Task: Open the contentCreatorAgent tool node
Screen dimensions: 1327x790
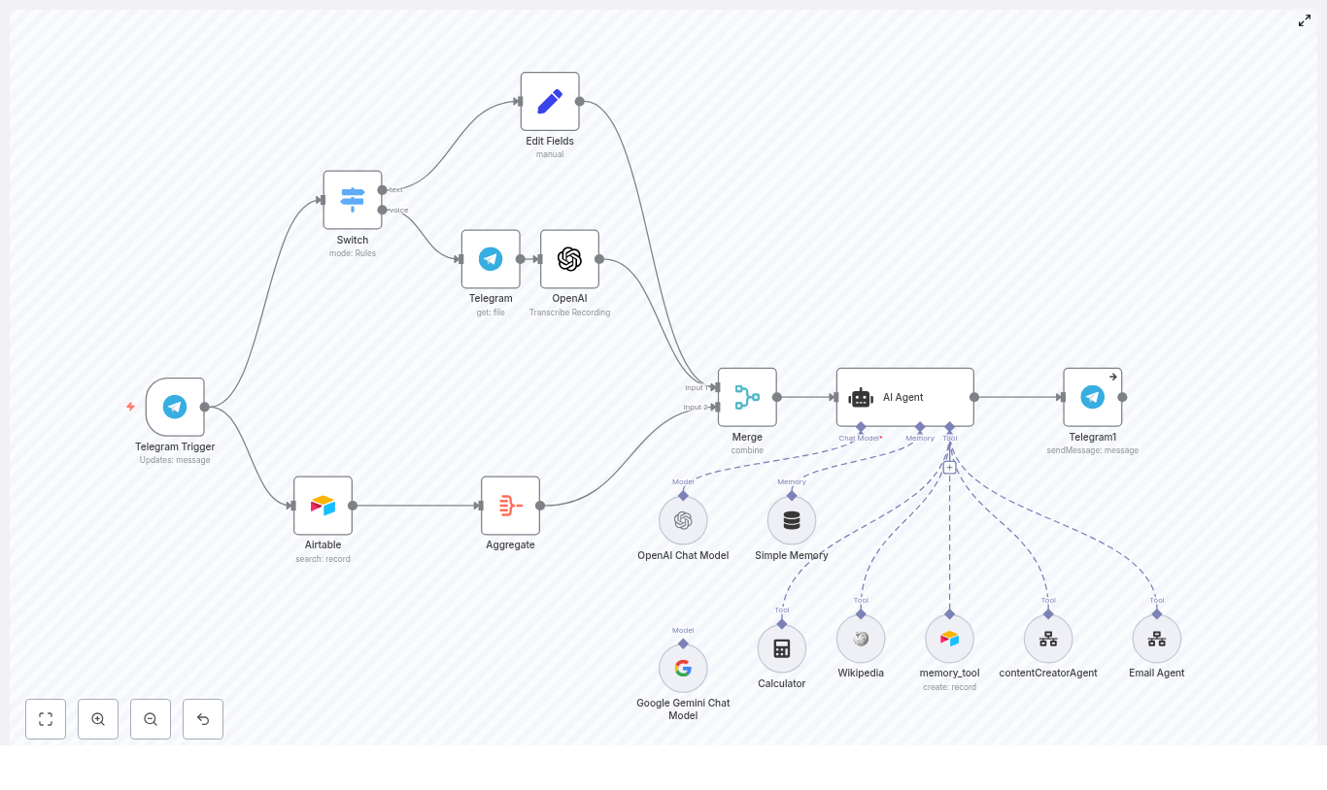Action: coord(1048,639)
